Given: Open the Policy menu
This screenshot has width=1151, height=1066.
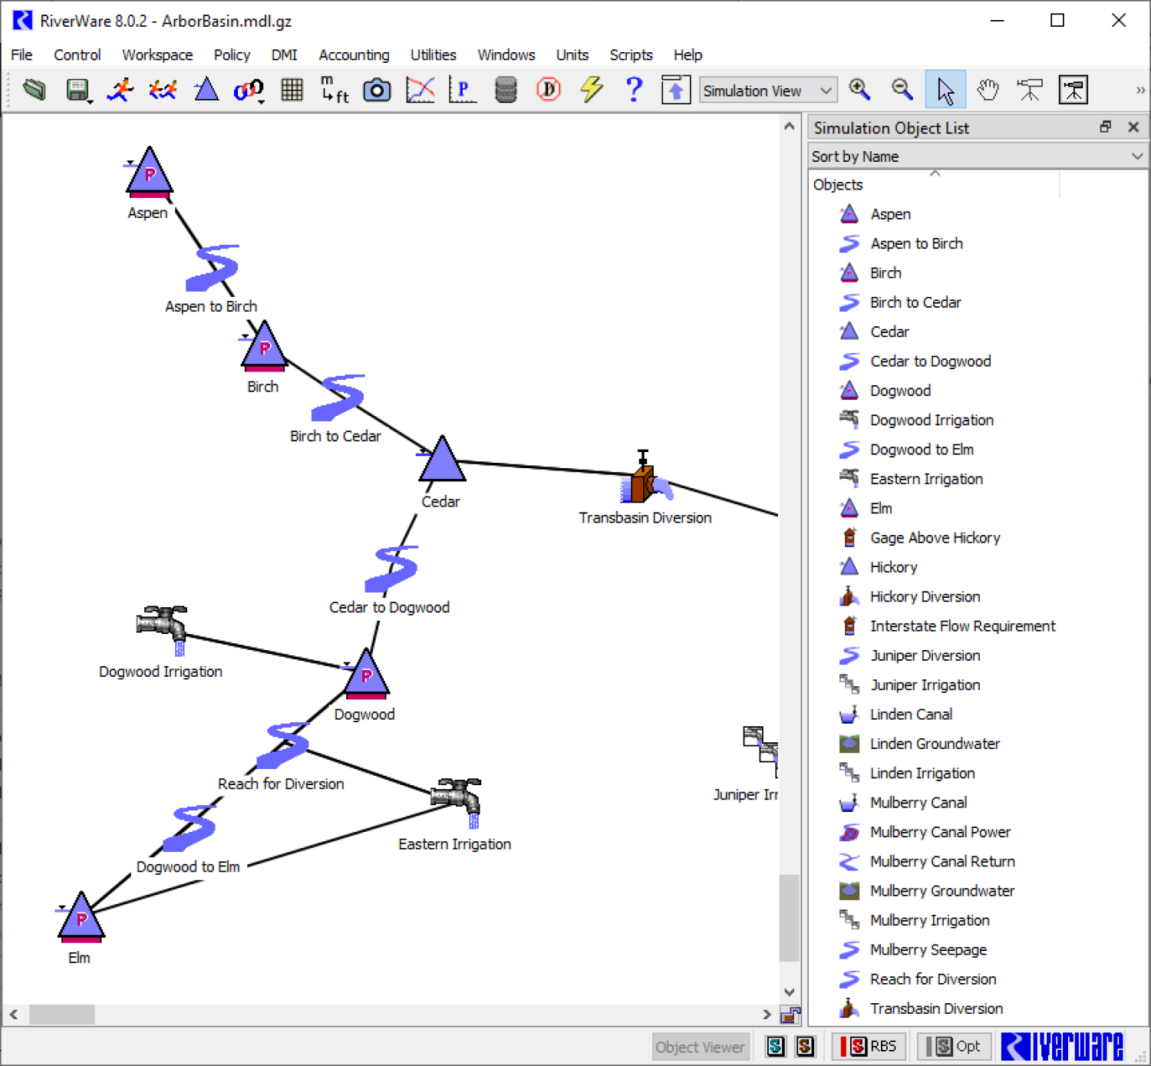Looking at the screenshot, I should (x=232, y=55).
